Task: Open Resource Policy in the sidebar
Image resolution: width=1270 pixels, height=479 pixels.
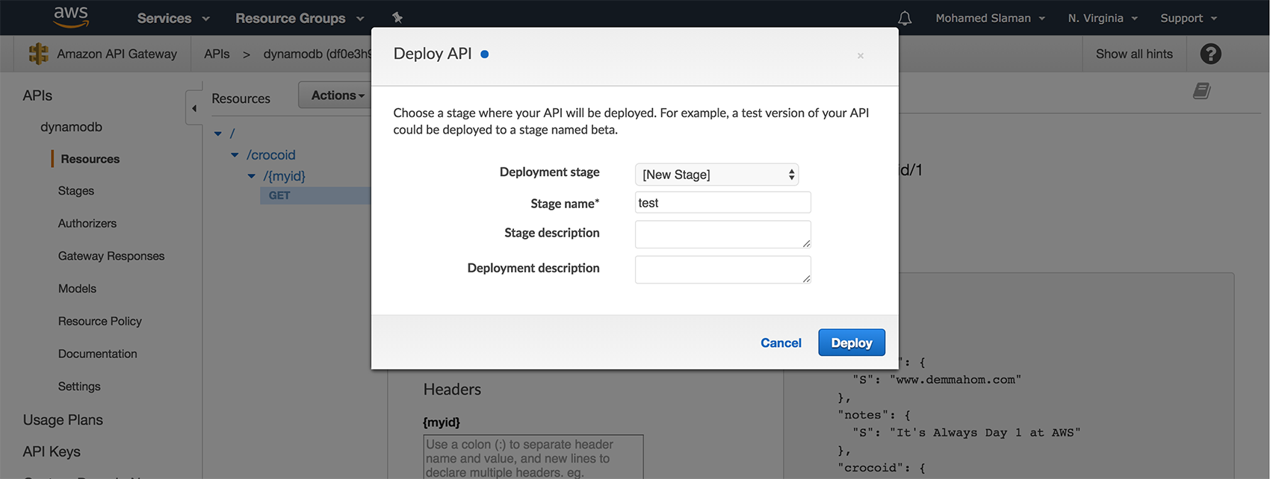Action: tap(100, 321)
